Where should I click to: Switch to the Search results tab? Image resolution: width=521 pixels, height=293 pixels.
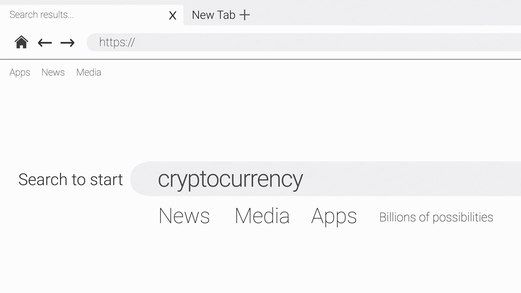pyautogui.click(x=42, y=15)
